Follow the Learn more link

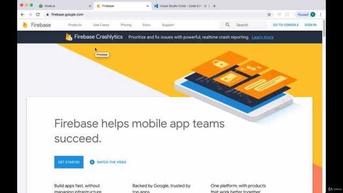(x=263, y=37)
